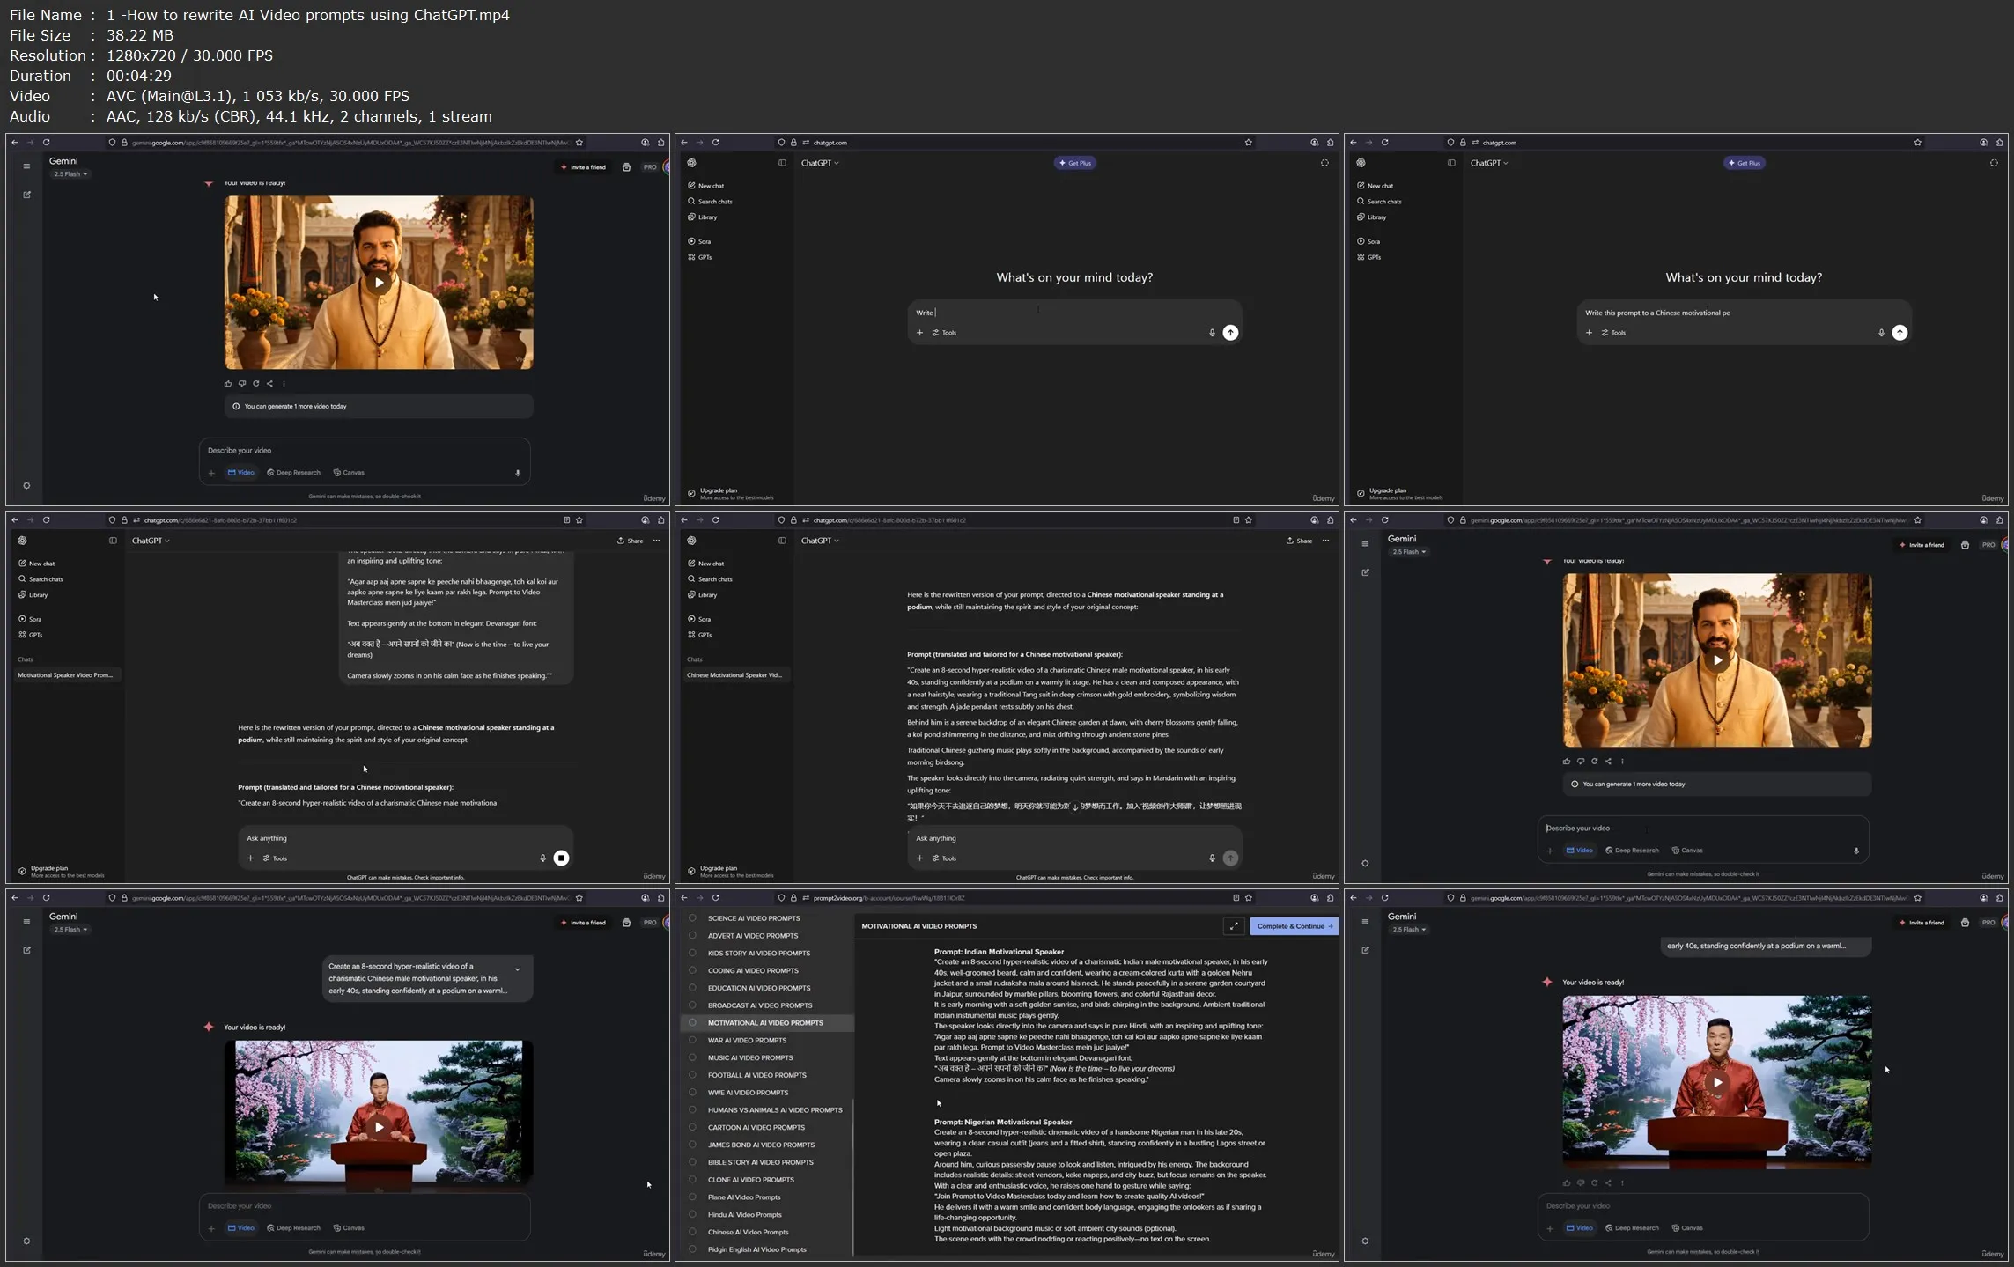Click the prompt2video.org address bar URL
The height and width of the screenshot is (1267, 2014).
point(889,898)
